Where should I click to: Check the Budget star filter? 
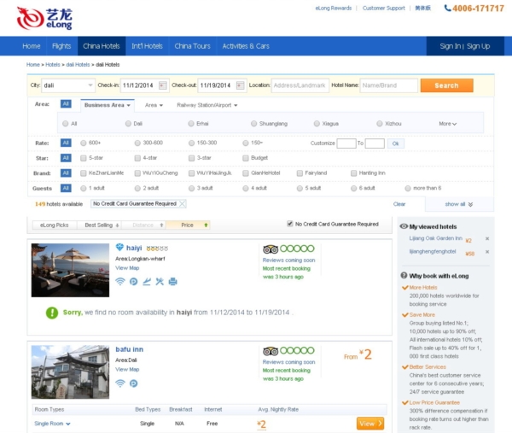coord(246,158)
